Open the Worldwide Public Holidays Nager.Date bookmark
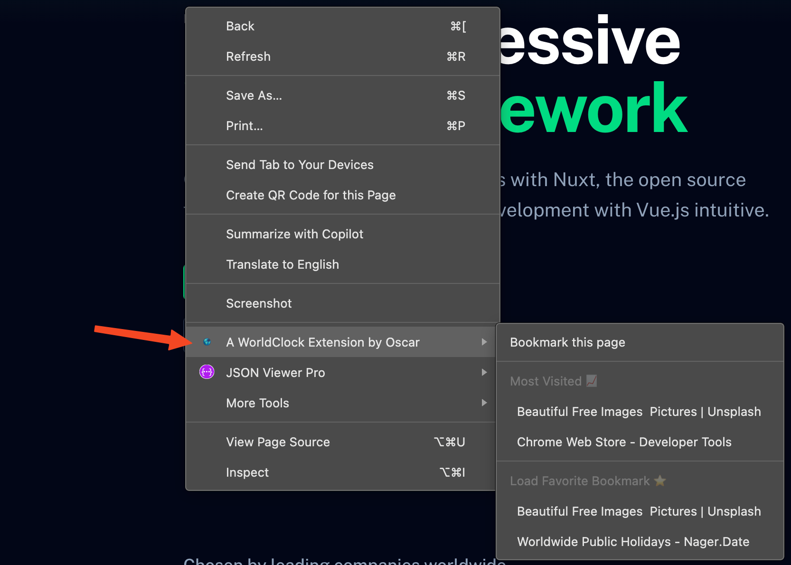 click(x=633, y=541)
